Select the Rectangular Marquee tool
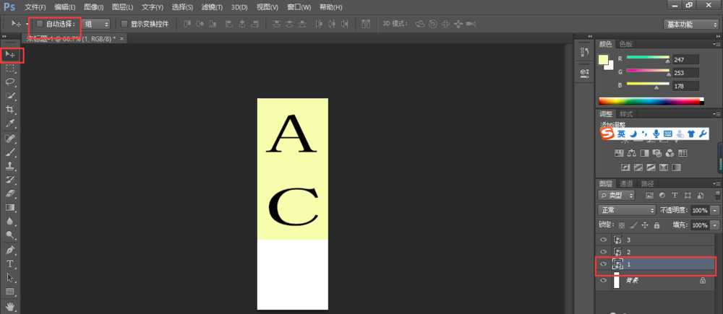Viewport: 723px width, 314px height. pyautogui.click(x=11, y=69)
